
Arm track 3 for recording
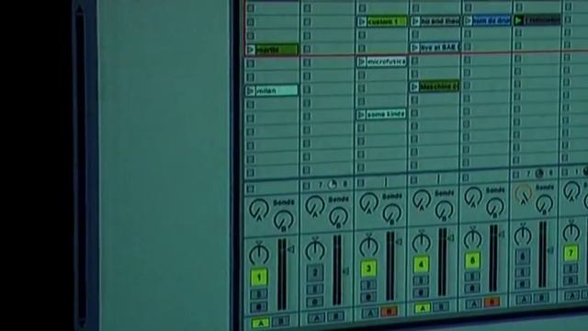coord(368,298)
